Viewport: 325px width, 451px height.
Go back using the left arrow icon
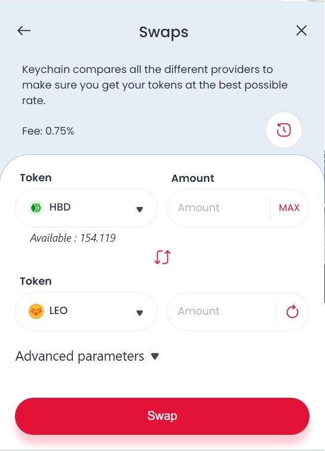point(24,31)
